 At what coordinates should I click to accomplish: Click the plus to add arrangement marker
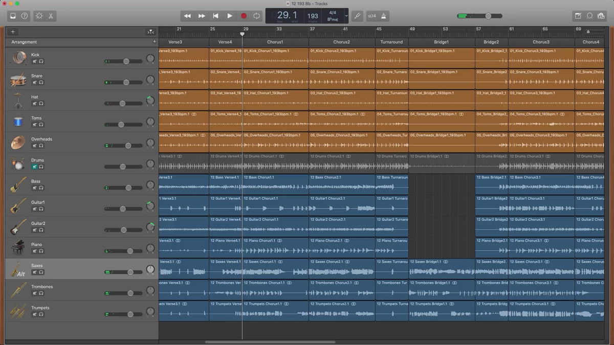[x=155, y=42]
